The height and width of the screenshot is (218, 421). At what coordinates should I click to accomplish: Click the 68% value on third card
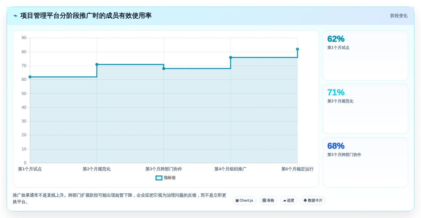coord(336,146)
